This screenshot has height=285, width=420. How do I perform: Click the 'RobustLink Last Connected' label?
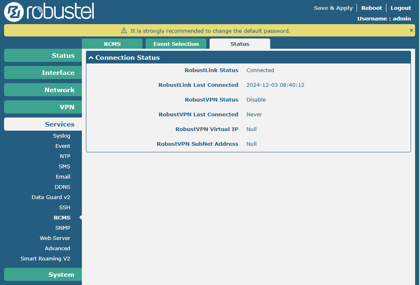point(198,85)
